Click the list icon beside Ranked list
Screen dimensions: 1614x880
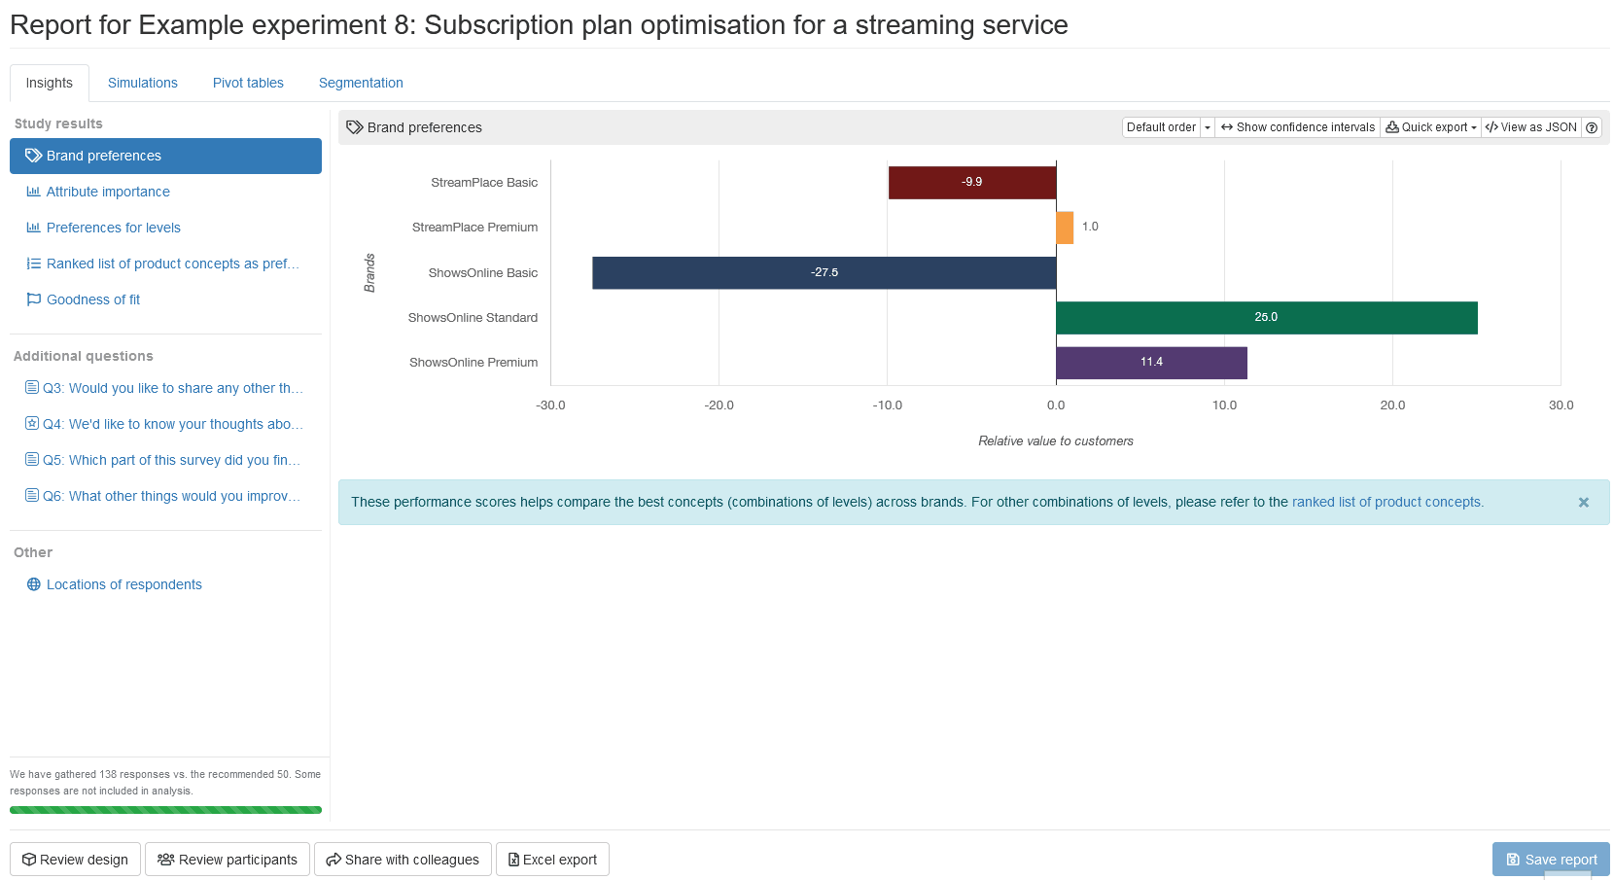pyautogui.click(x=33, y=264)
